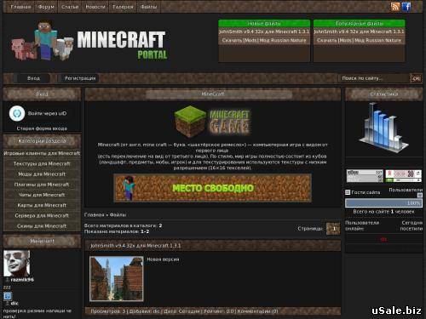The height and width of the screenshot is (319, 426).
Task: Click the left grey counter badge
Action: coord(365,176)
